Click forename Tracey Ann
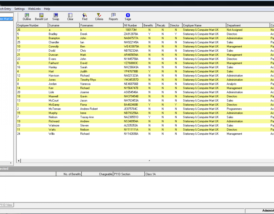Image resolution: width=274 pixels, height=214 pixels. pyautogui.click(x=87, y=117)
